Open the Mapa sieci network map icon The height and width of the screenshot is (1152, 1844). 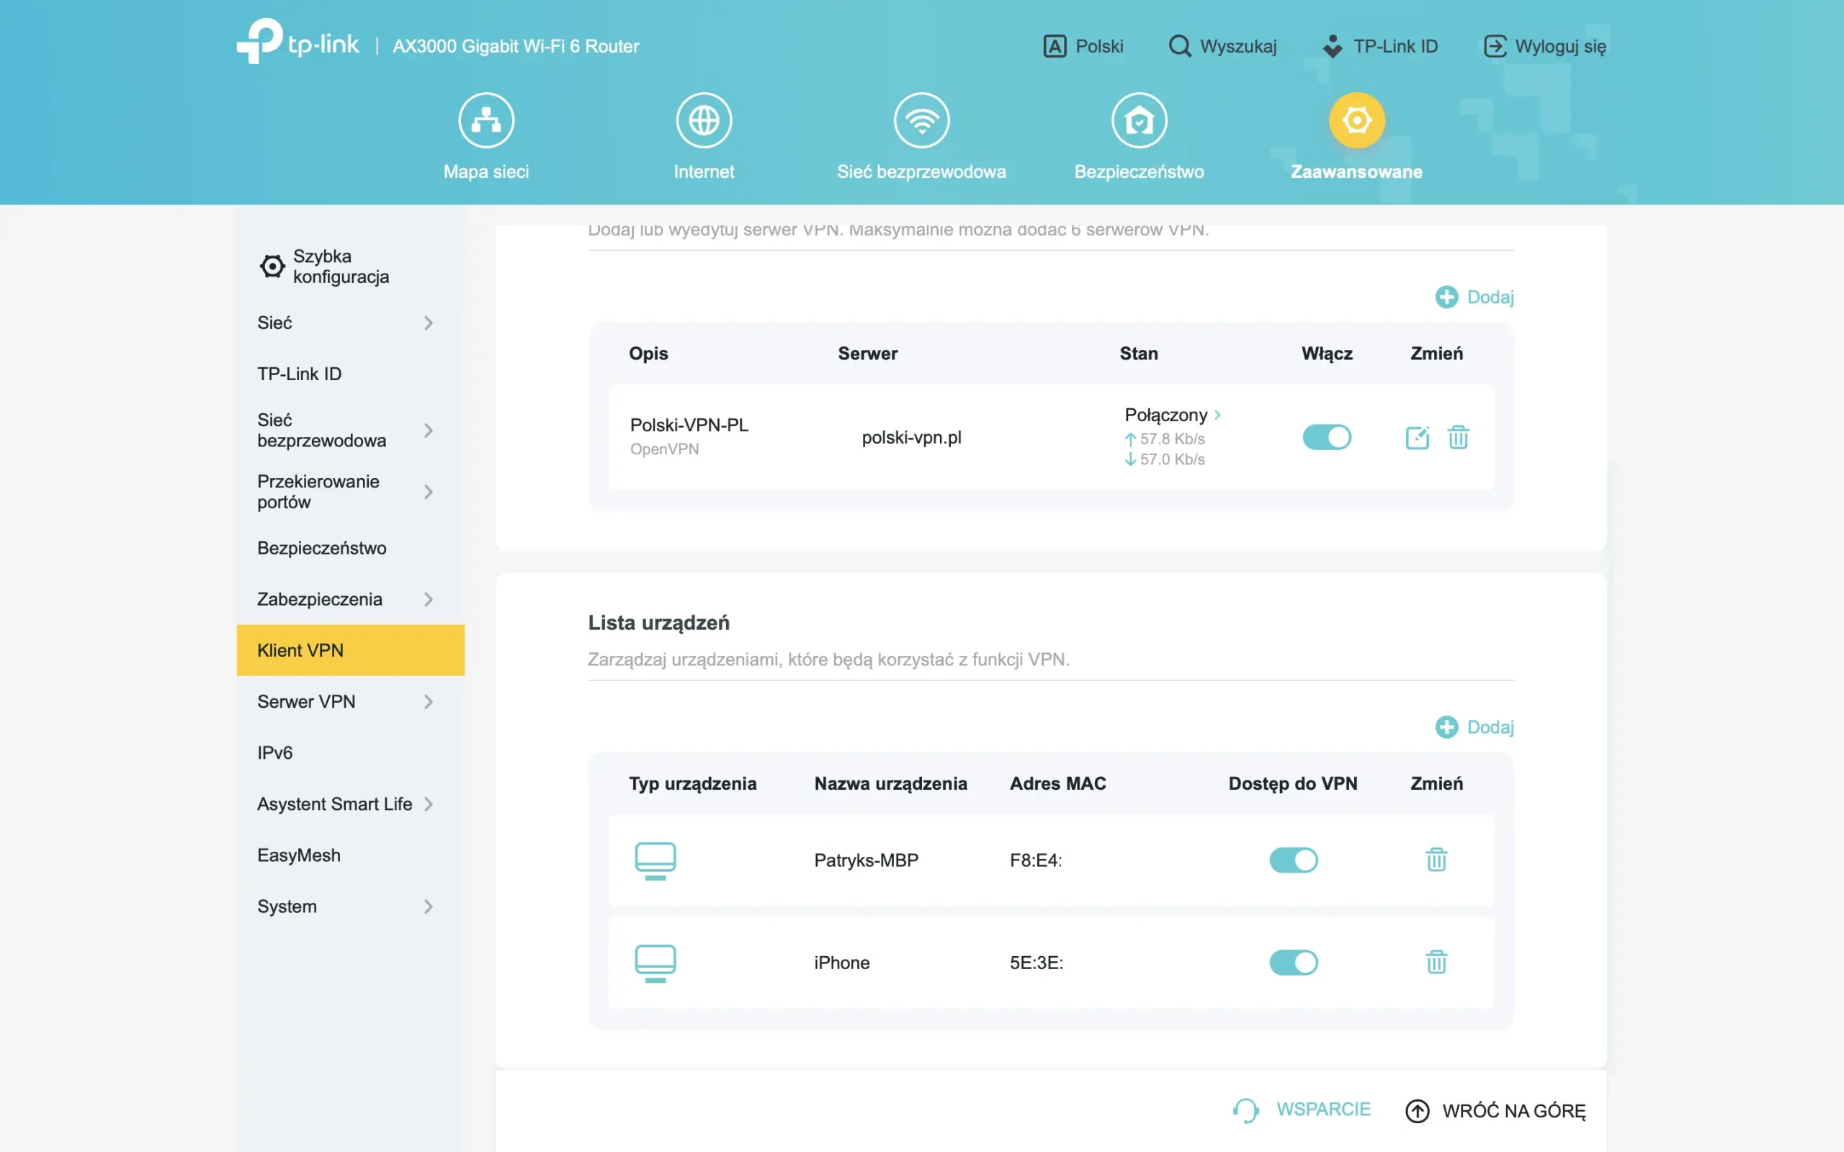[486, 120]
